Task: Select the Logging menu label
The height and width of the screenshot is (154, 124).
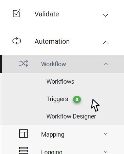Action: coord(52,152)
